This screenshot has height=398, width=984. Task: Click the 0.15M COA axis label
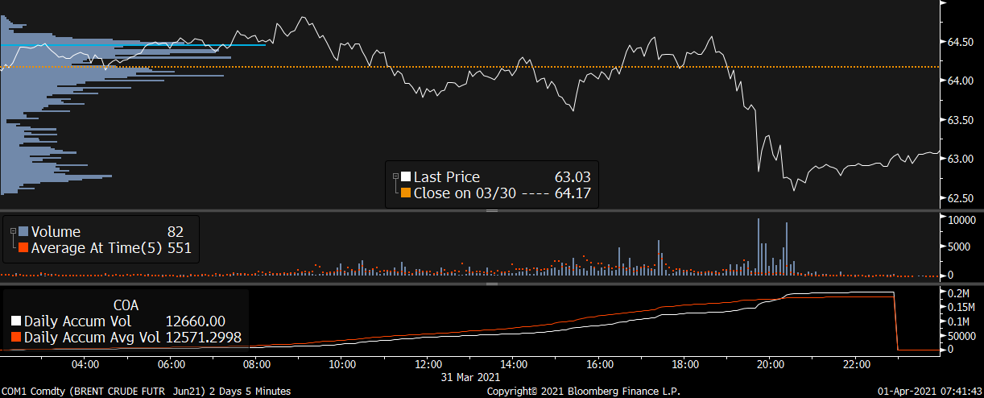961,307
